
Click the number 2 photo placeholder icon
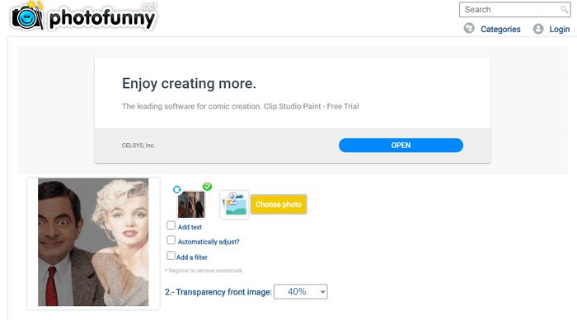click(234, 205)
